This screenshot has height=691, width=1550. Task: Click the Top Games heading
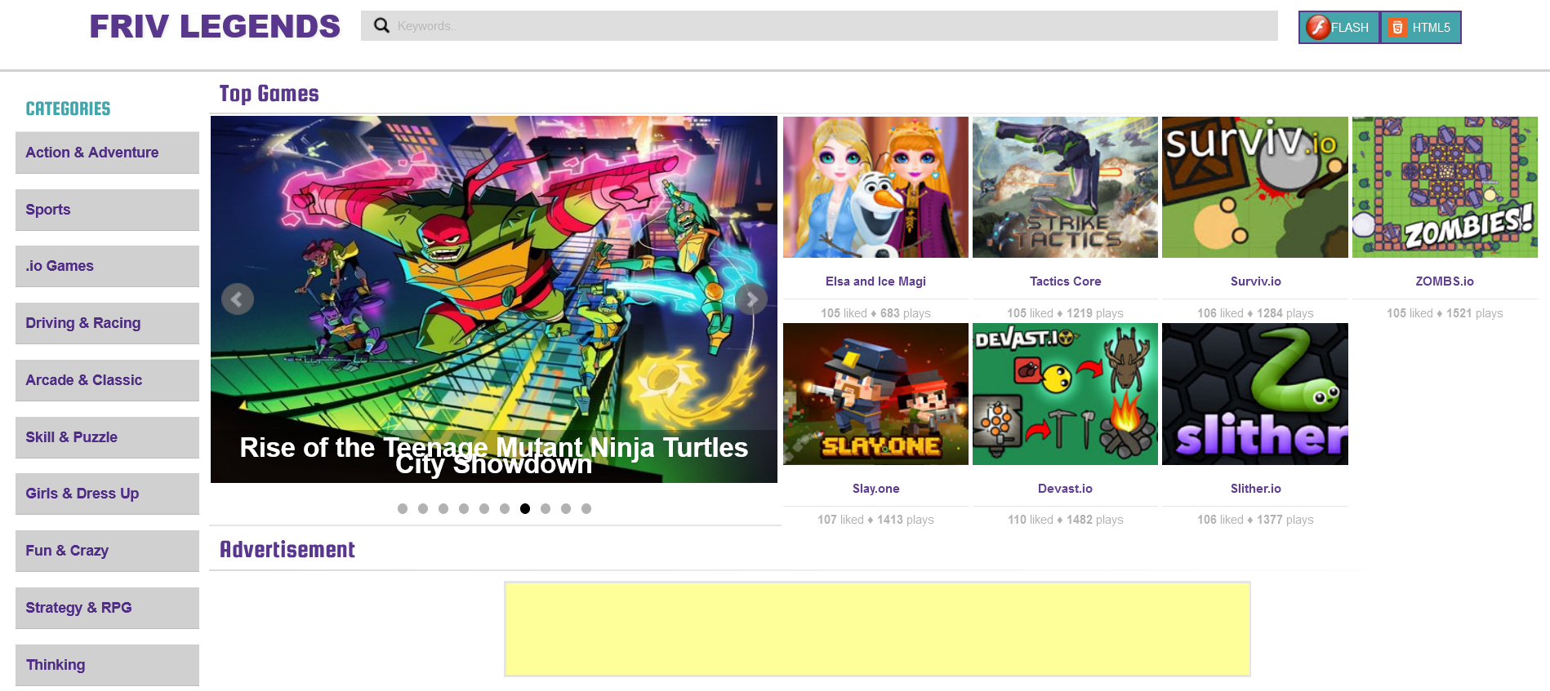(269, 94)
